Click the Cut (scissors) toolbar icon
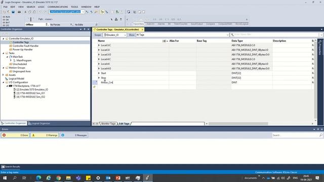 (25, 12)
